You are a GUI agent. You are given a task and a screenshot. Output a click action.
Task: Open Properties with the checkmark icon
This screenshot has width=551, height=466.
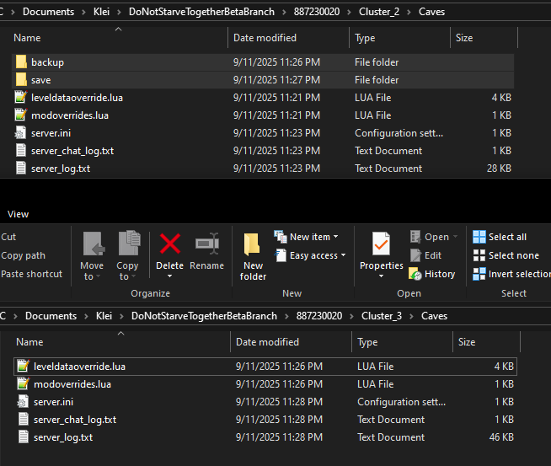coord(382,245)
